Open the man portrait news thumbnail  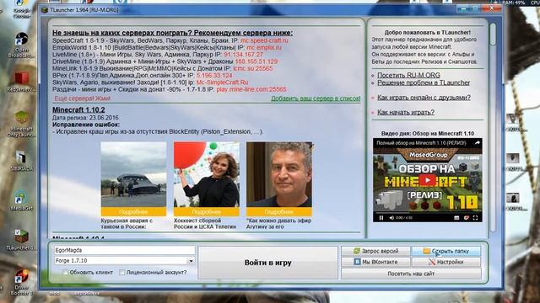[279, 174]
